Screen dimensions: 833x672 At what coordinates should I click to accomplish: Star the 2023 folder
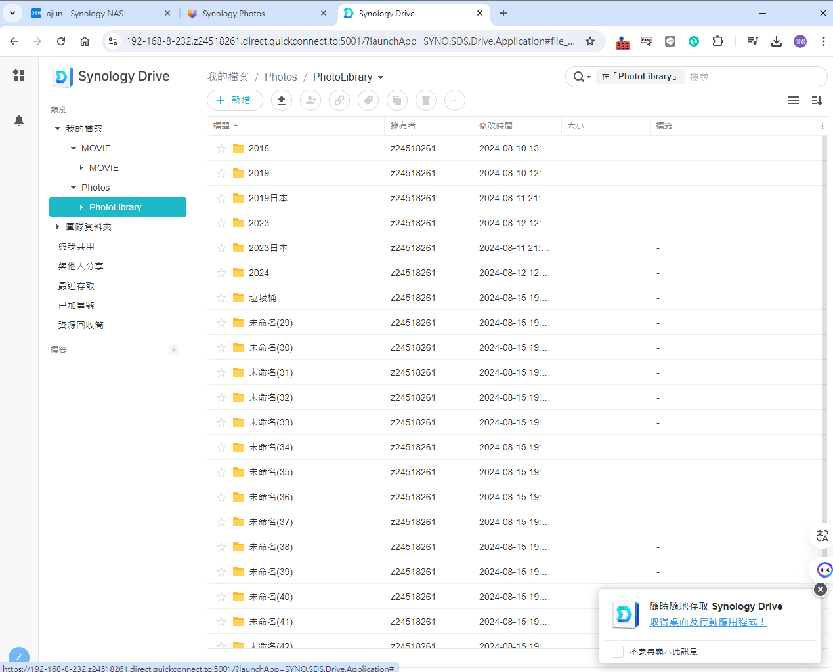[221, 223]
